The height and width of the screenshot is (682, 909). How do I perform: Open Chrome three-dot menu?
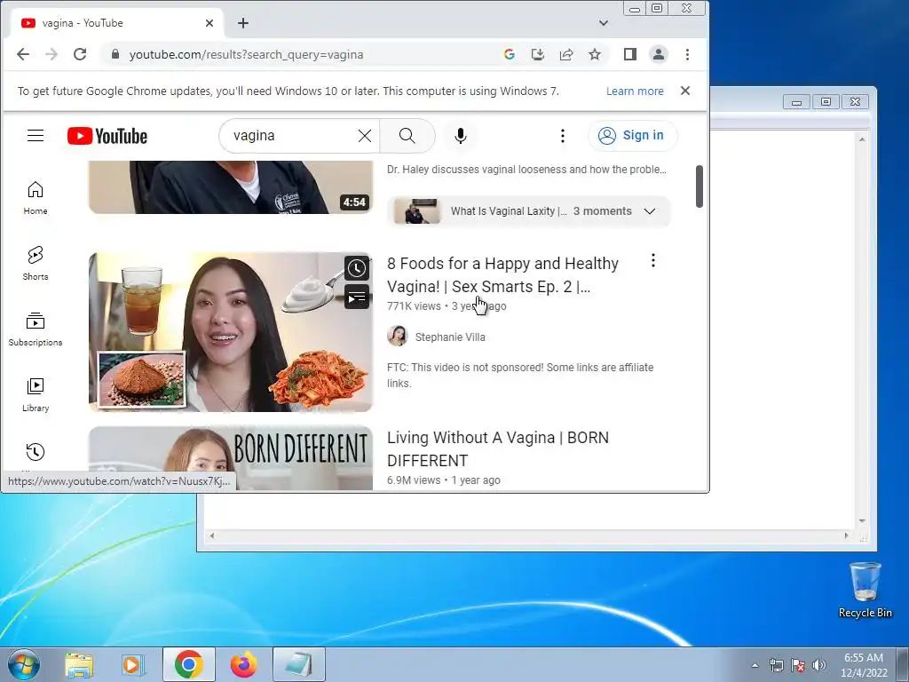pyautogui.click(x=688, y=54)
